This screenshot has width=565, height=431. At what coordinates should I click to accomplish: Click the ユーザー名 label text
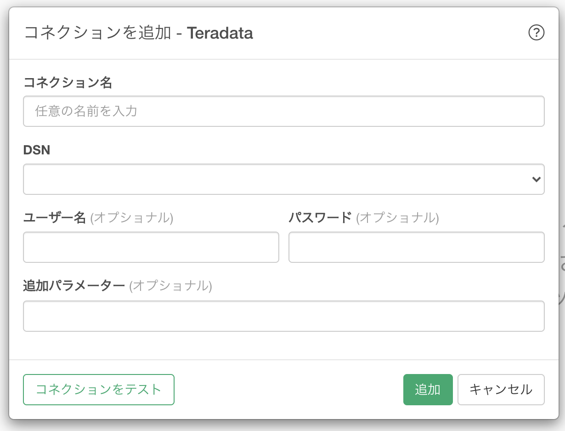tap(55, 218)
